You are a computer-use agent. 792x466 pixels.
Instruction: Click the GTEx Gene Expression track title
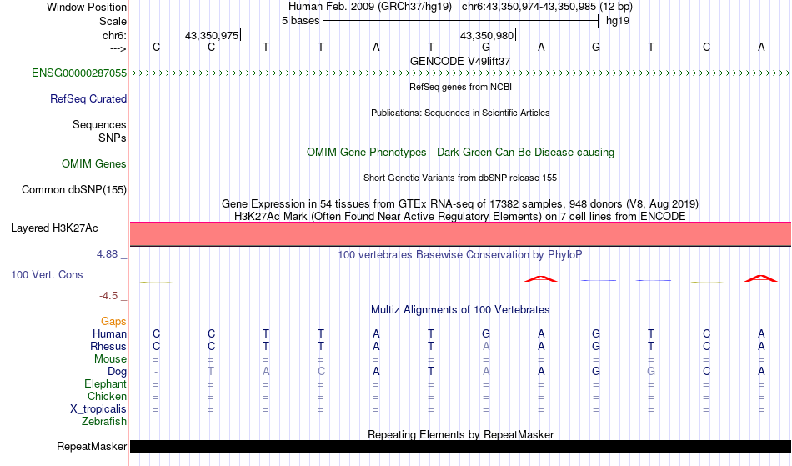460,204
